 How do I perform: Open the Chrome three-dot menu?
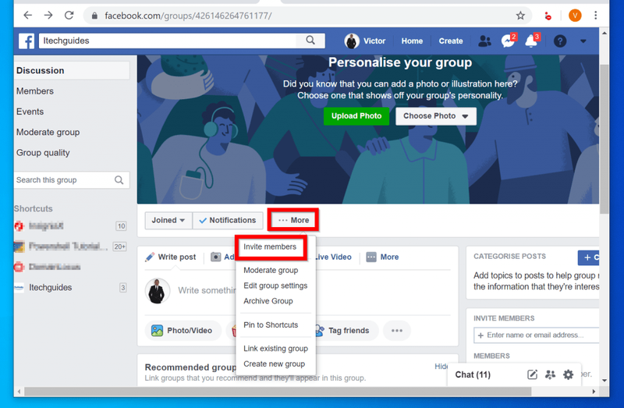point(595,16)
